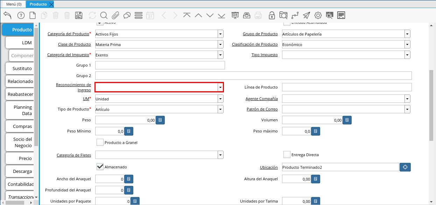Switch to Menú (0) tab
Image resolution: width=436 pixels, height=205 pixels.
click(x=14, y=4)
